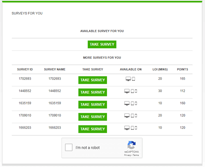Click desktop icon for survey 1709010
This screenshot has width=205, height=167.
[127, 116]
